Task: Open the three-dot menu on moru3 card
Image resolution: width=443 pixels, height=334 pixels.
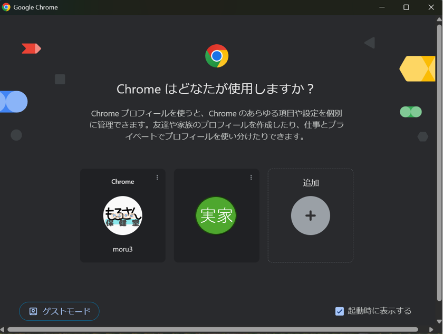Action: point(157,178)
